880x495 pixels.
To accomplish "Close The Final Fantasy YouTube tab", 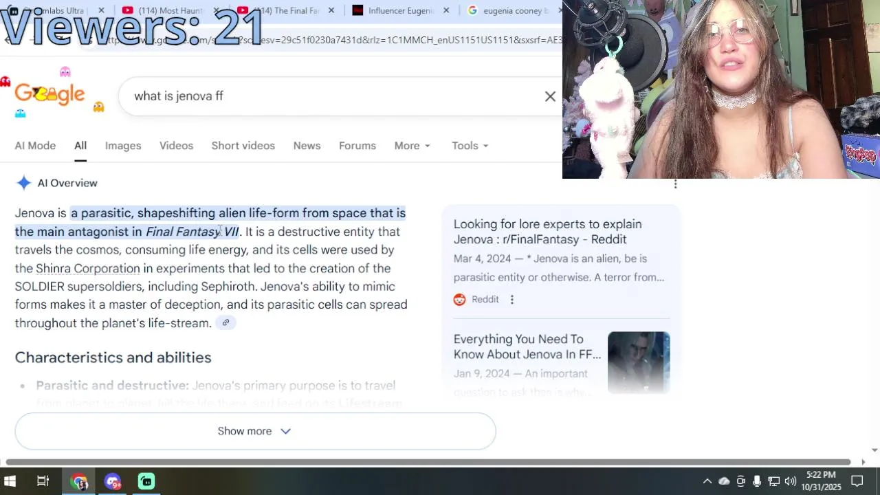I will [331, 10].
